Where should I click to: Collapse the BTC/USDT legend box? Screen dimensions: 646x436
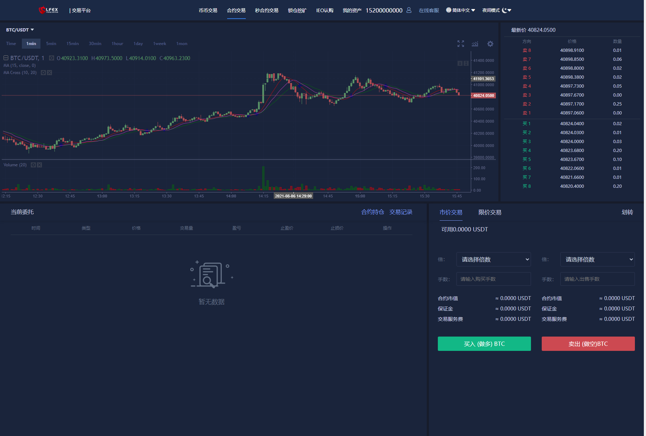pos(6,58)
